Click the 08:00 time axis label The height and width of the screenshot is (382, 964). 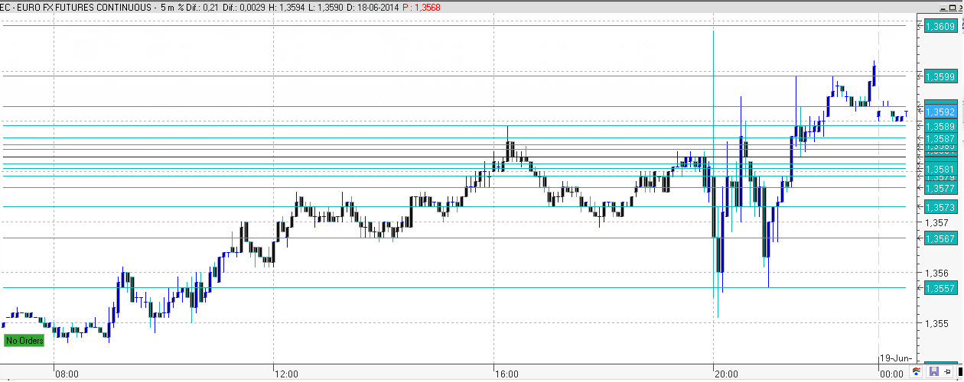click(67, 374)
